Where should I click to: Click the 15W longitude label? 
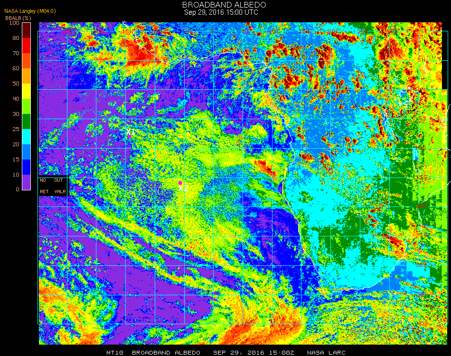tap(128, 32)
